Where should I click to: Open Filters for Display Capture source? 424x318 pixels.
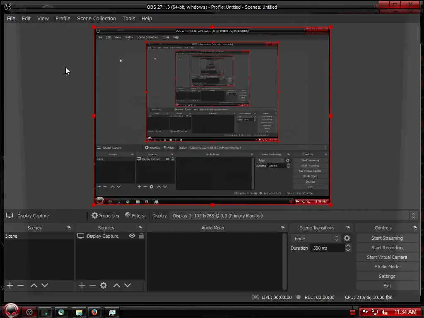tap(135, 215)
